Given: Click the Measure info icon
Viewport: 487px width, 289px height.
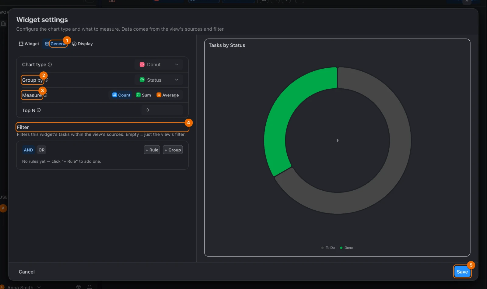Looking at the screenshot, I should pyautogui.click(x=45, y=95).
